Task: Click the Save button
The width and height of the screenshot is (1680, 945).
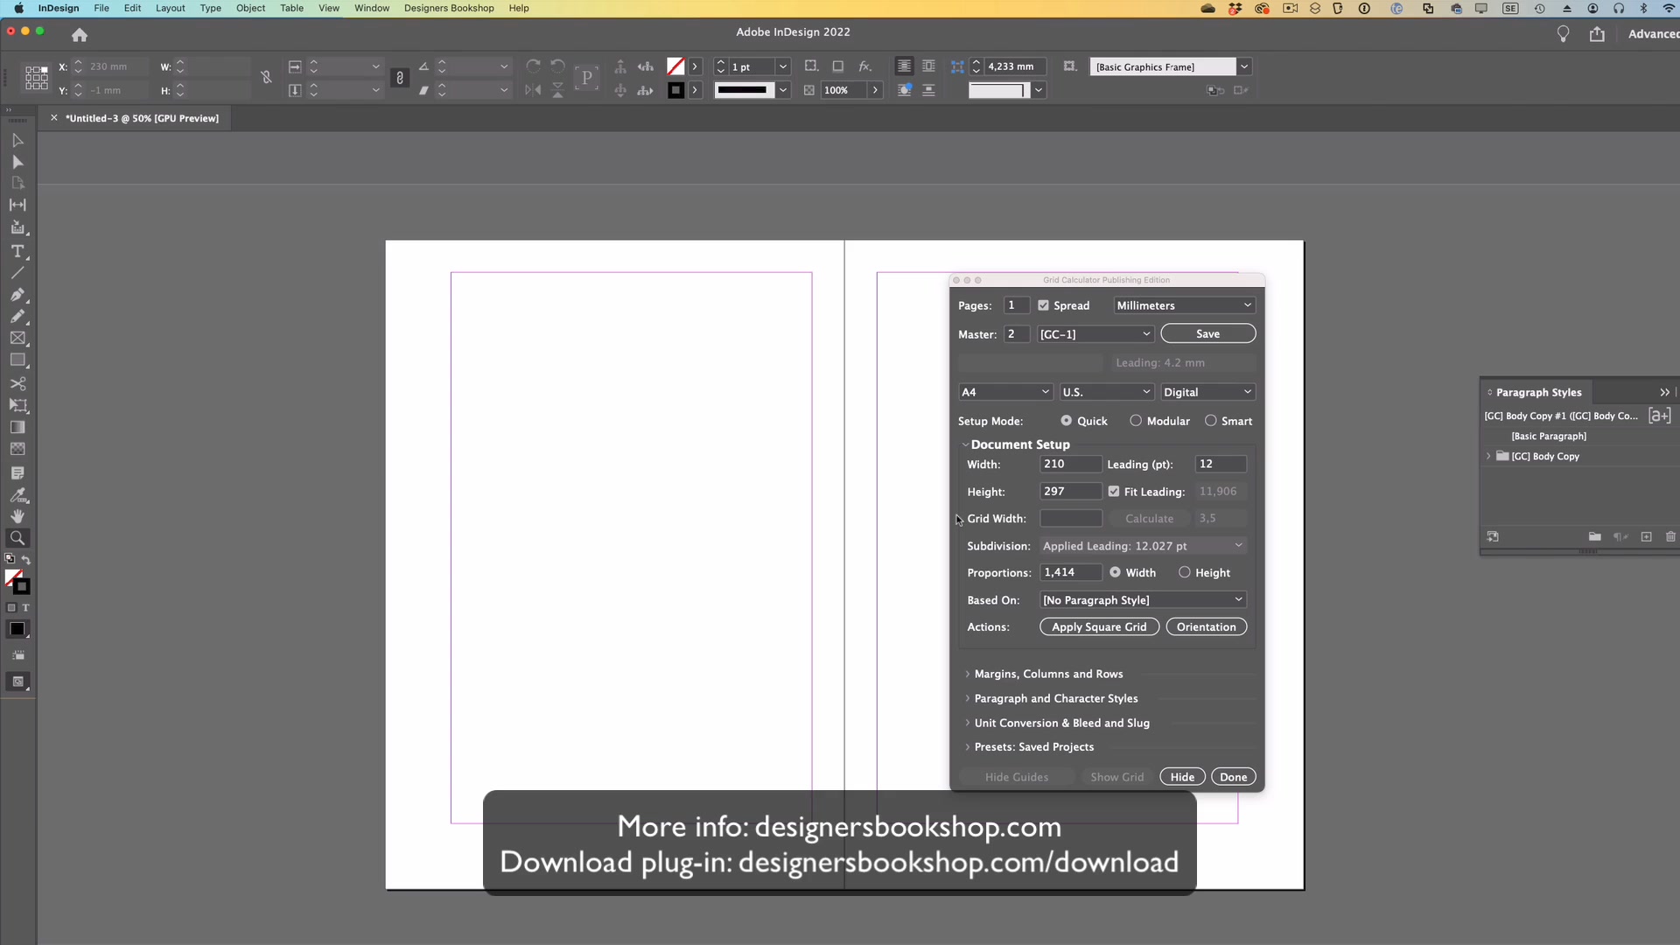Action: tap(1207, 334)
